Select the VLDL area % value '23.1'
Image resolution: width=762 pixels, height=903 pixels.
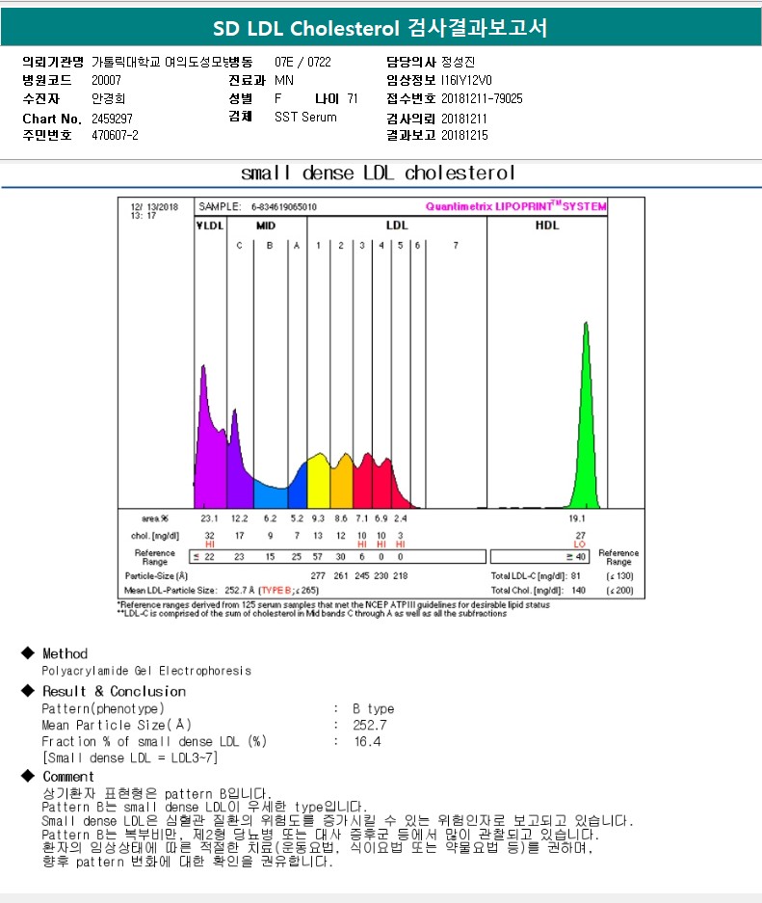pos(209,518)
